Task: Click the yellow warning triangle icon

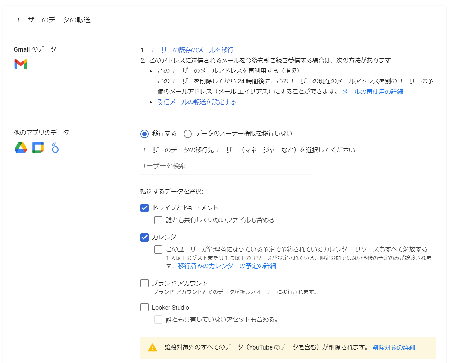Action: (152, 348)
